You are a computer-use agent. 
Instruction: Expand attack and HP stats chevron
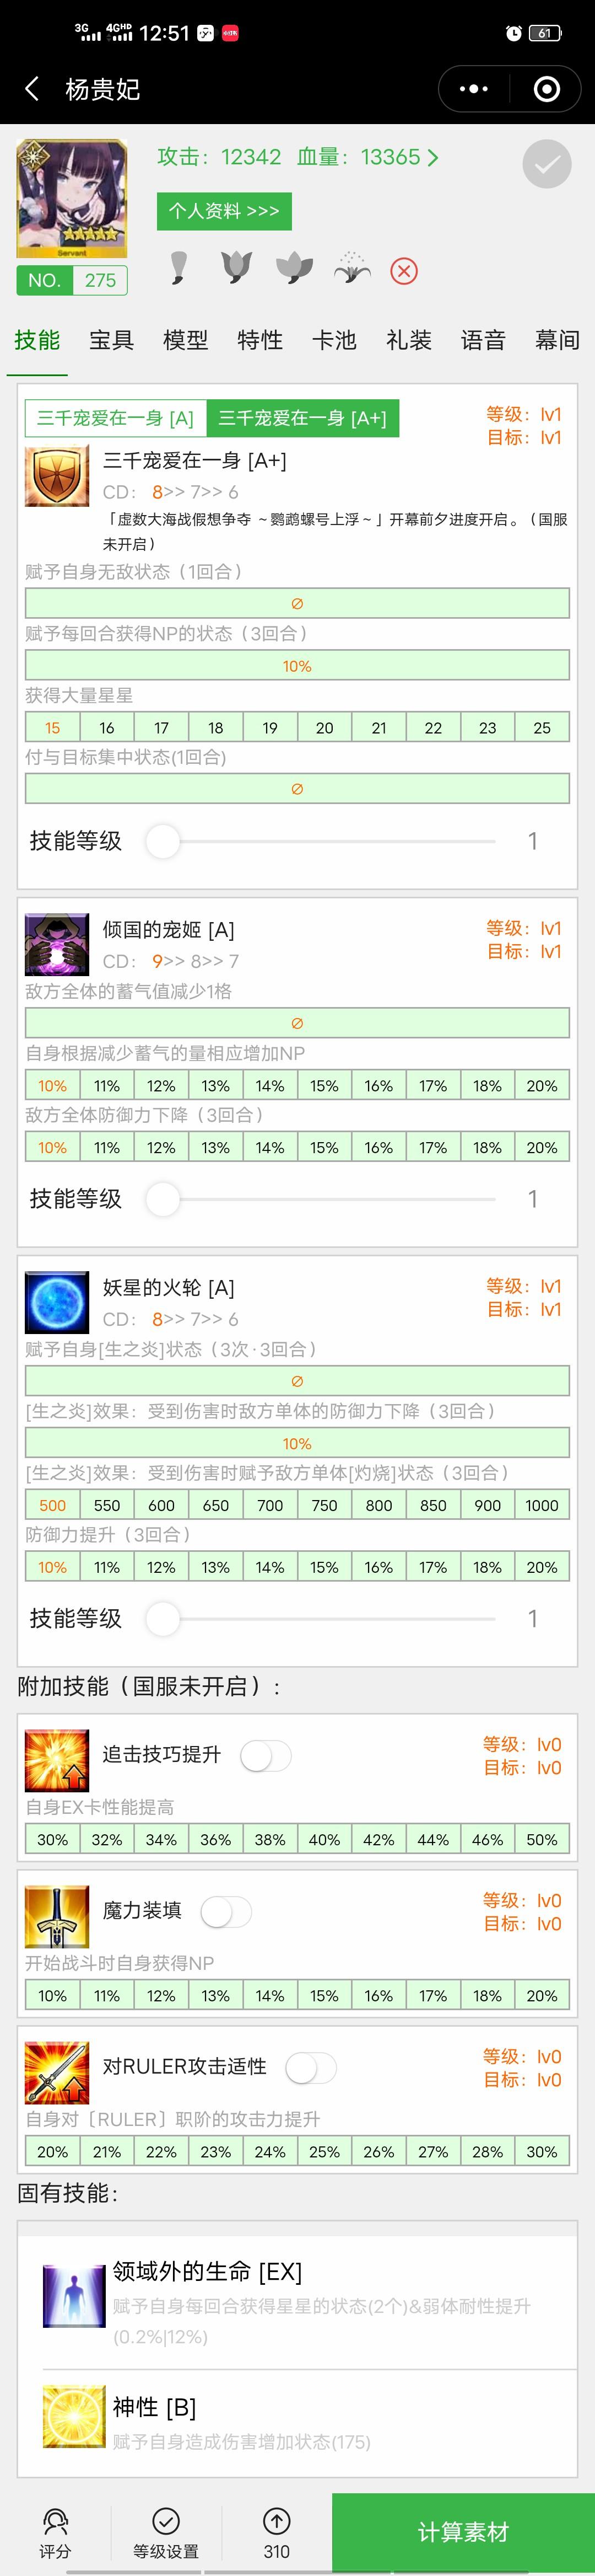click(432, 157)
